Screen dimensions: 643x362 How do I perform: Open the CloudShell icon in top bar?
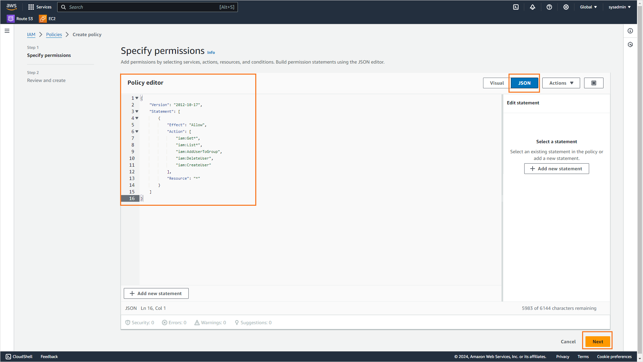516,7
